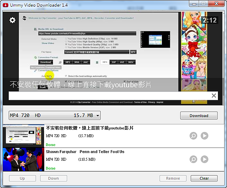The height and width of the screenshot is (188, 227).
Task: Maximize the Ummy Video Downloader window
Action: tap(204, 4)
